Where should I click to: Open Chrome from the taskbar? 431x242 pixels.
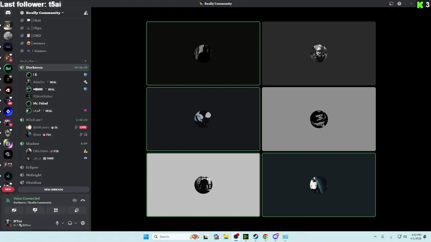[x=265, y=237]
